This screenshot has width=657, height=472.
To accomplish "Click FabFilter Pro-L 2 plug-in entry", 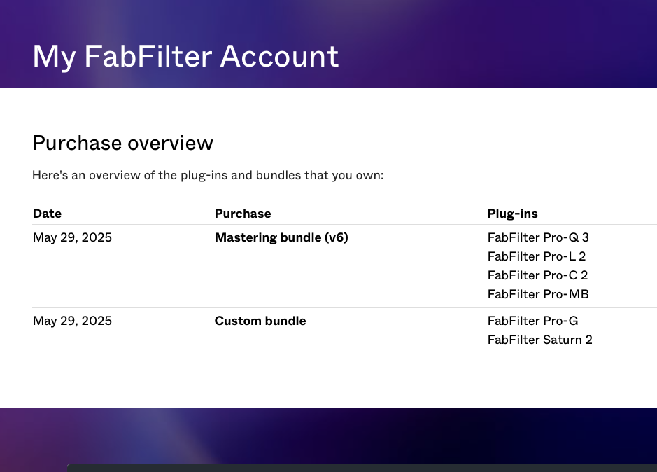I will click(x=537, y=256).
